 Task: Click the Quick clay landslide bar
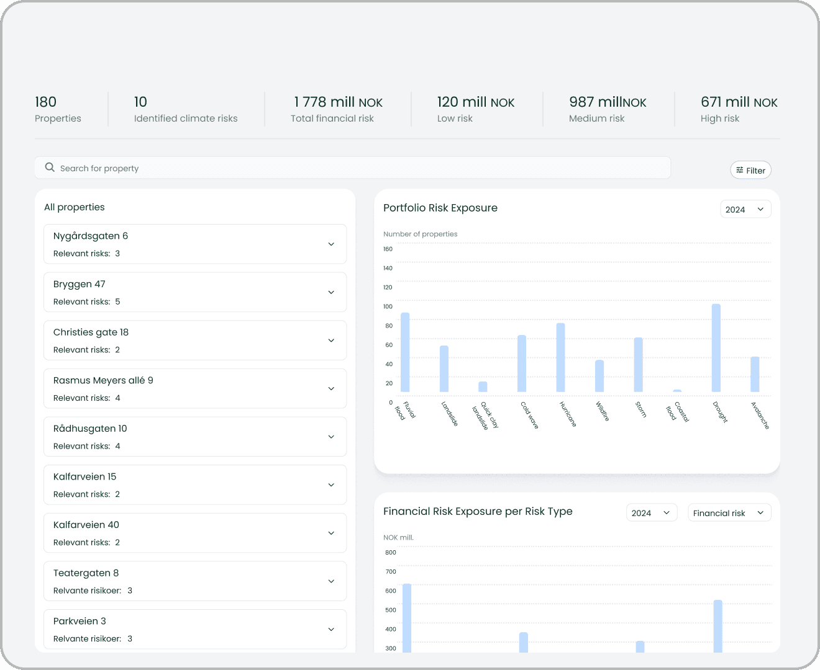click(x=483, y=386)
